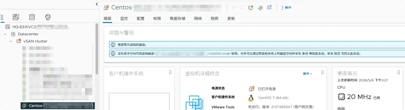Screen dimensions: 405x110
Task: Open Hosts and Clusters view icon
Action: [2, 17]
